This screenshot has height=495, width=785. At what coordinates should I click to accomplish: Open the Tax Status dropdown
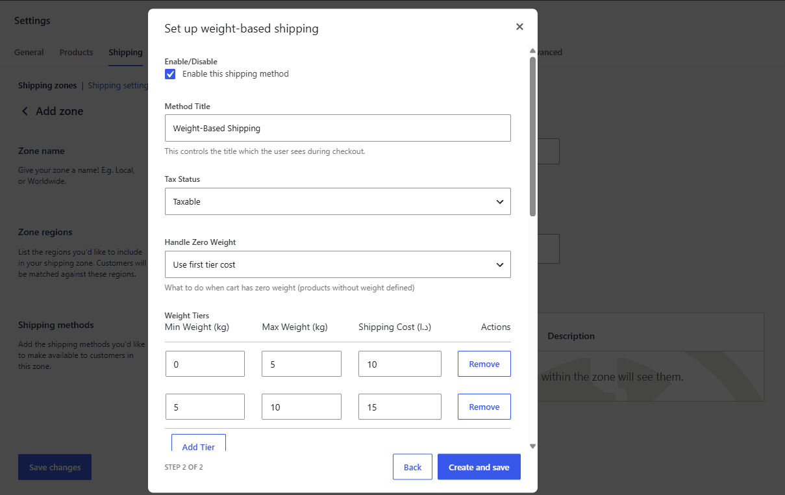pos(338,201)
